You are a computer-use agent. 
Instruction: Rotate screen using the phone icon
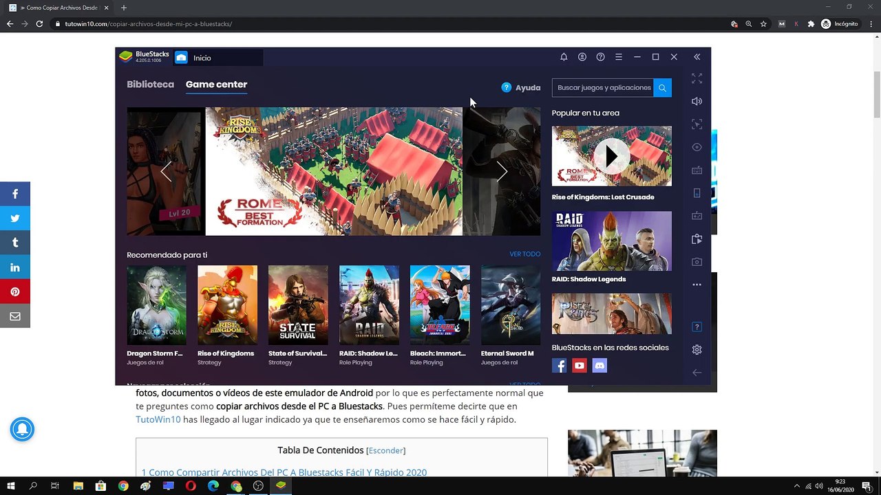coord(697,193)
